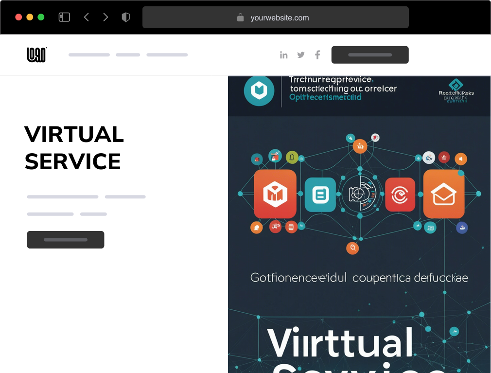Click the website logo in header
491x373 pixels.
pyautogui.click(x=36, y=55)
